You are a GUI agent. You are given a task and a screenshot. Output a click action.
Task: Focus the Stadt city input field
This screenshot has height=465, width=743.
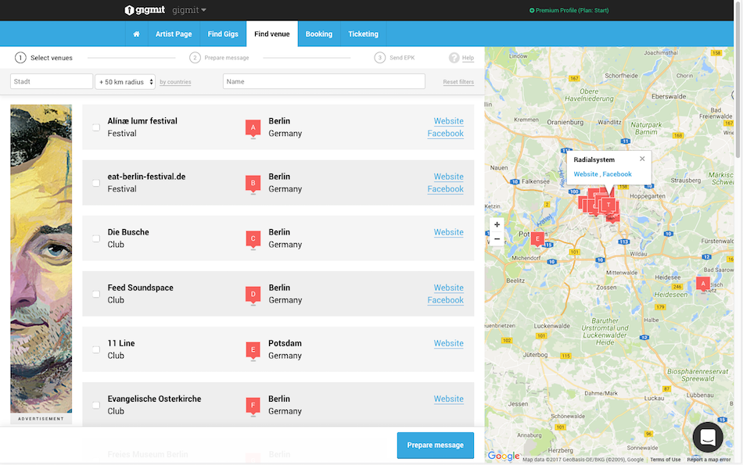[x=52, y=81]
